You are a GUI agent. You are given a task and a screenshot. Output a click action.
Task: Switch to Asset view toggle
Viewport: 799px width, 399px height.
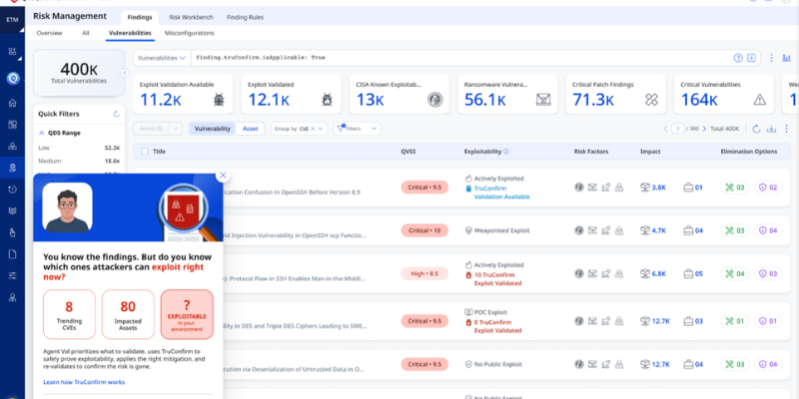coord(250,129)
